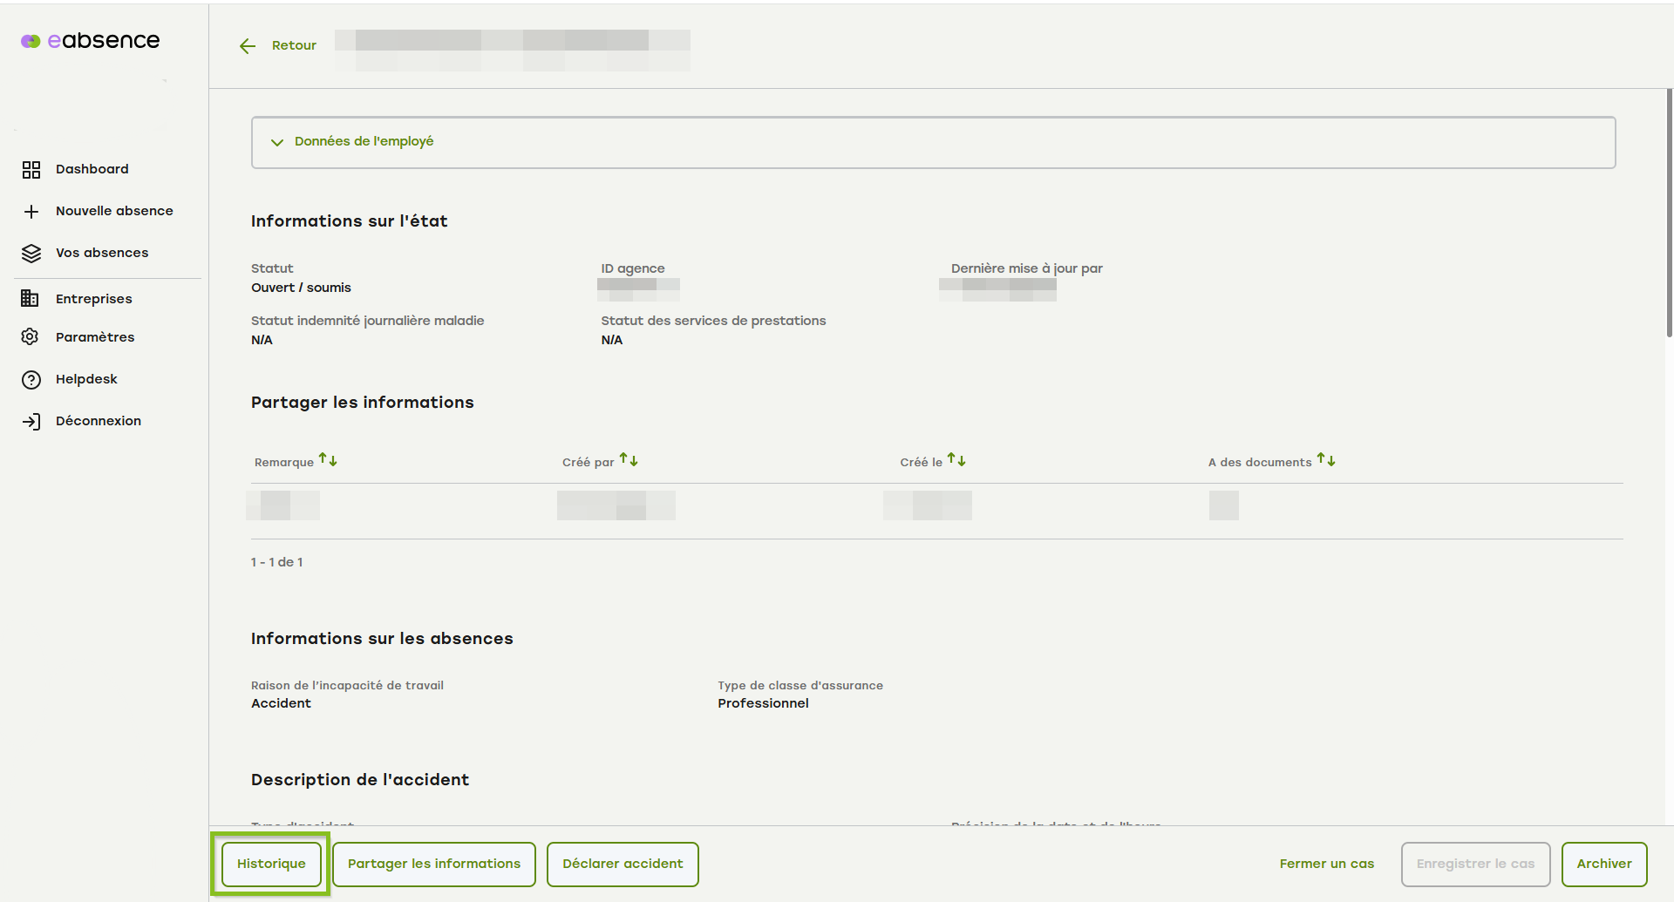Click the Entreprises building icon
This screenshot has height=902, width=1674.
point(30,299)
